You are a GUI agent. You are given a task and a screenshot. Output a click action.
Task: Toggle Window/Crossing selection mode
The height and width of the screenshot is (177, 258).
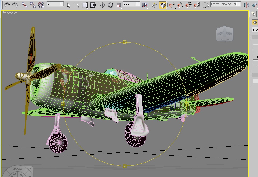pyautogui.click(x=93, y=5)
